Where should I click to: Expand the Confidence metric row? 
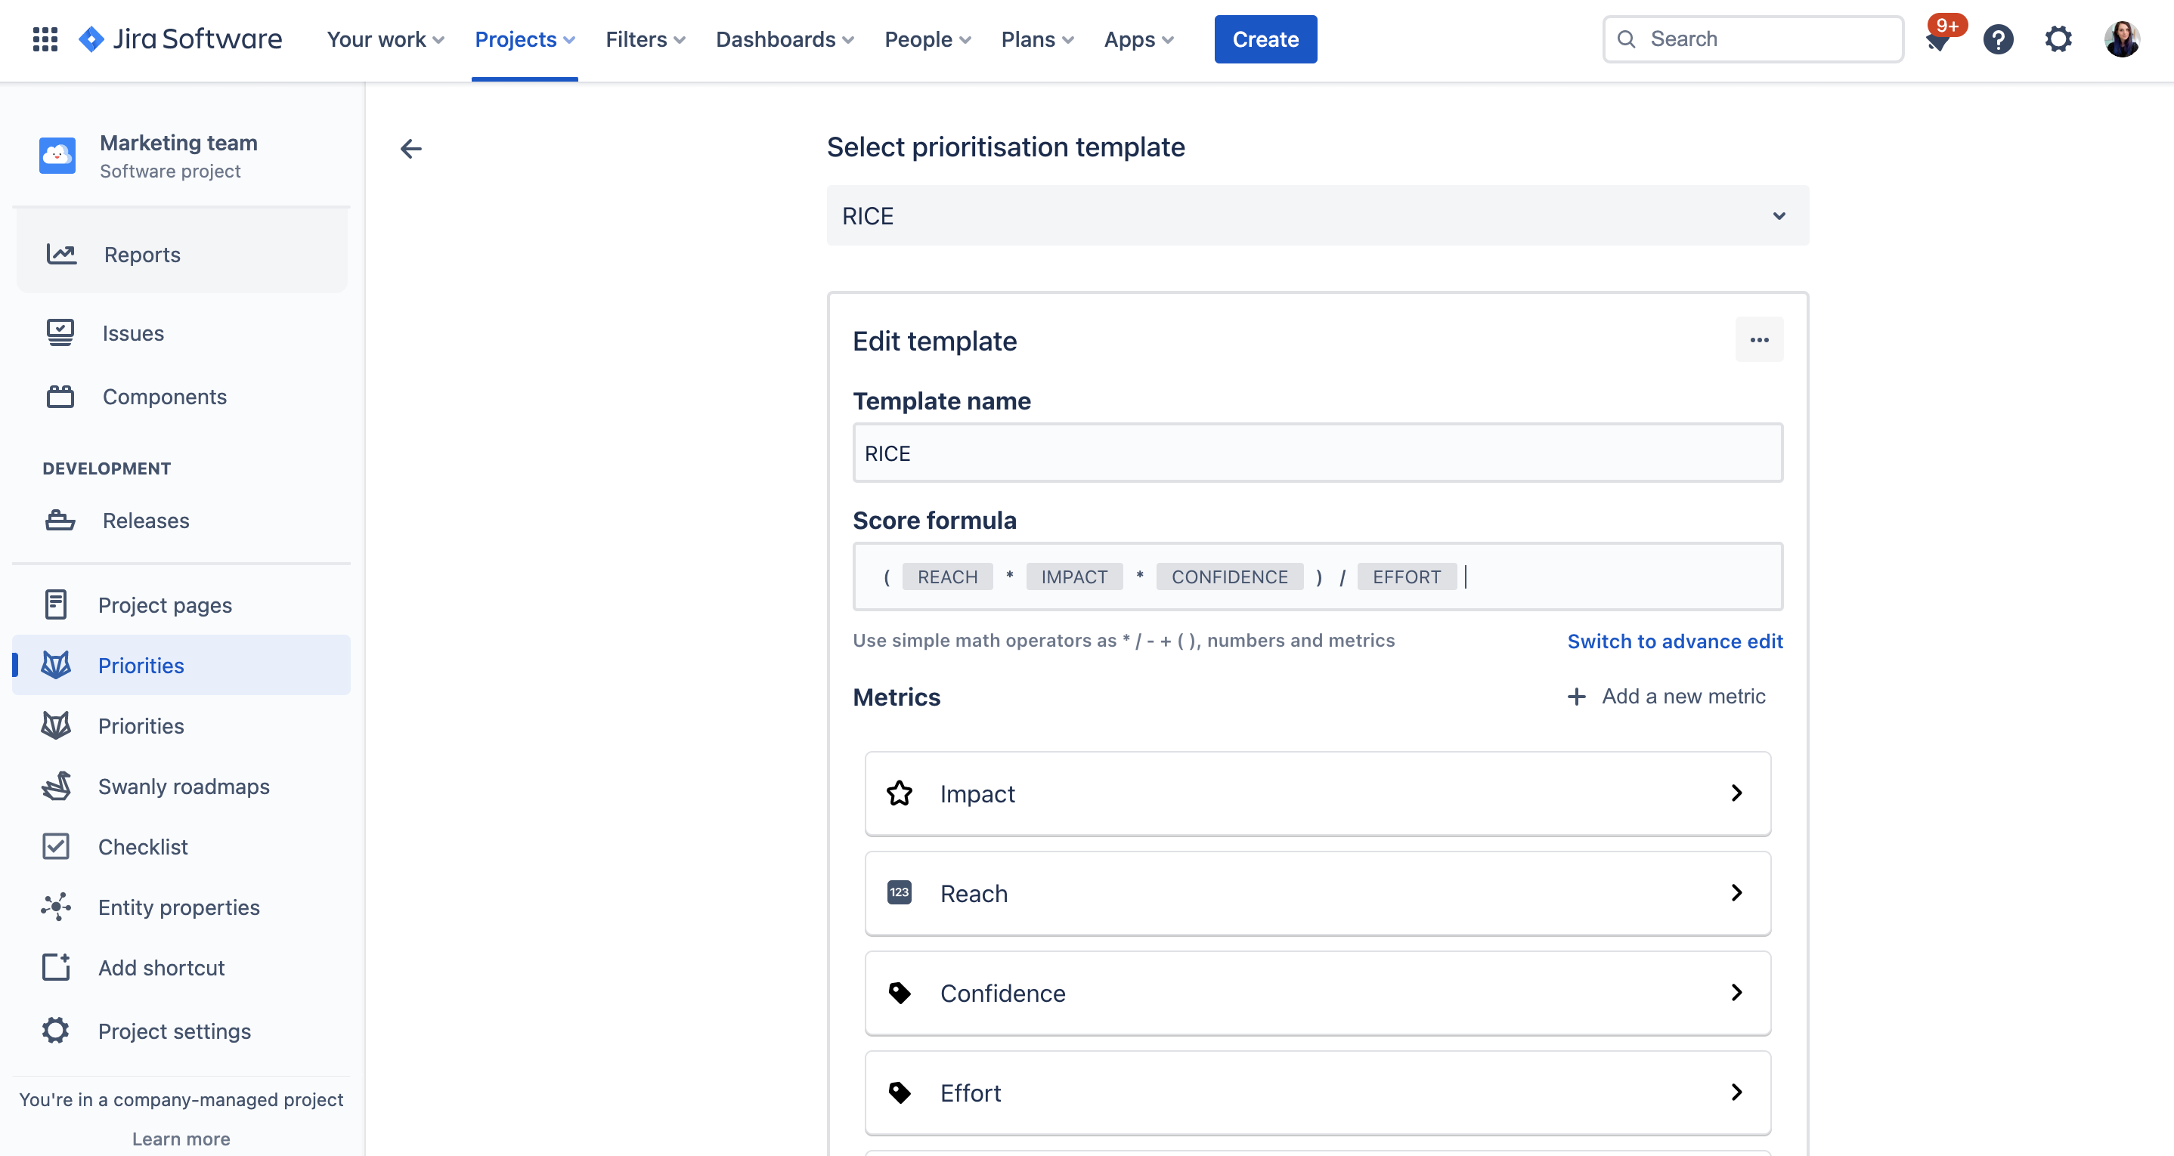pyautogui.click(x=1318, y=992)
